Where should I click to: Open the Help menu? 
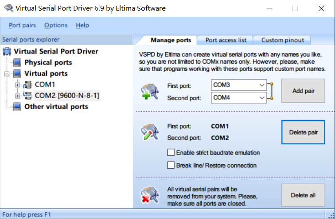pos(82,25)
